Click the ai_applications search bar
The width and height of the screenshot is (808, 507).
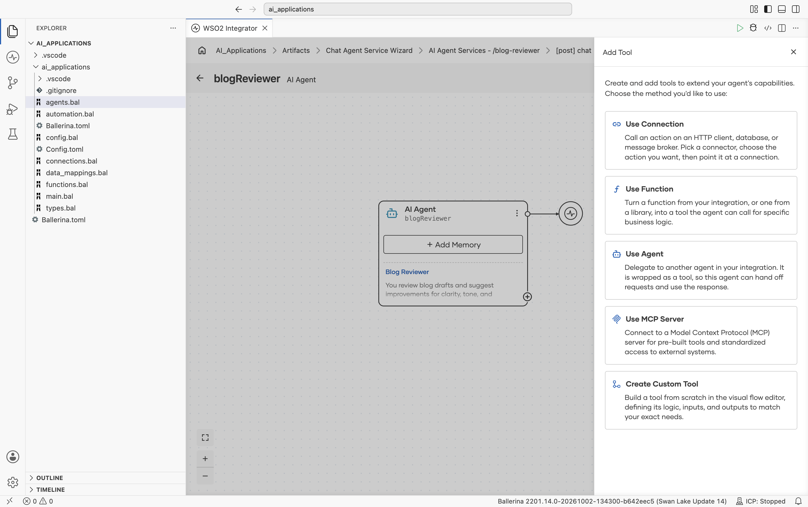tap(418, 9)
